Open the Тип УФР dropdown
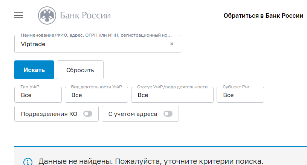Viewport: 307px width, 165px height. click(x=38, y=95)
